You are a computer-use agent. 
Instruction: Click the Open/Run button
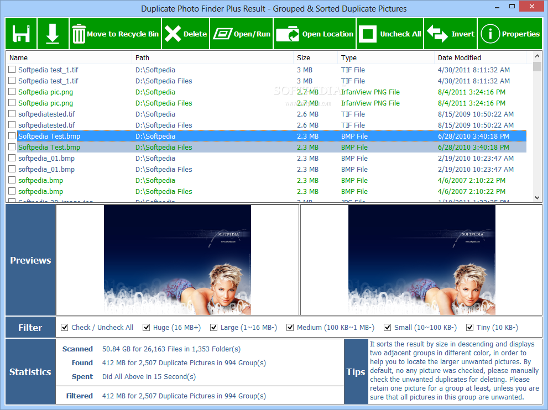click(x=242, y=34)
